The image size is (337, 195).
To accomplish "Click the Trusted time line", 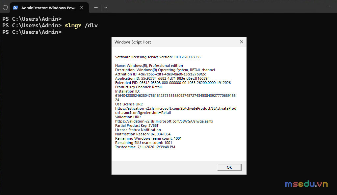I will 145,147.
